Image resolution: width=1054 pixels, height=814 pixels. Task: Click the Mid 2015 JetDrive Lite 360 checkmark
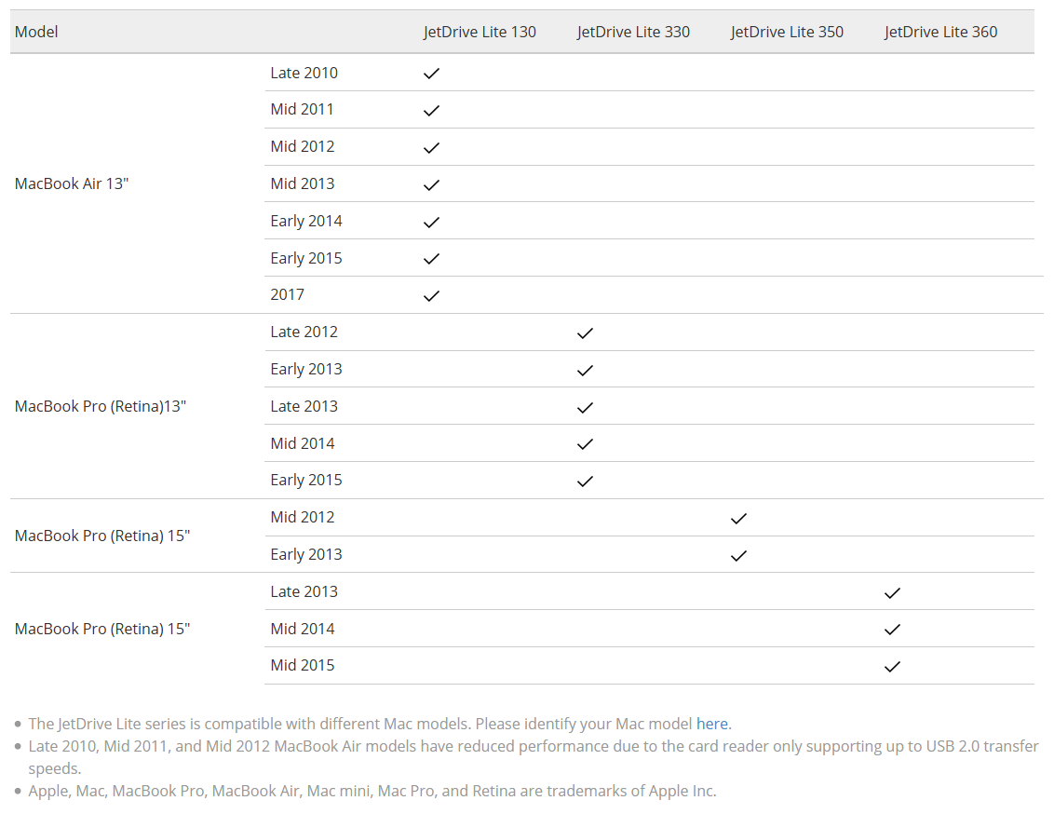pyautogui.click(x=892, y=667)
